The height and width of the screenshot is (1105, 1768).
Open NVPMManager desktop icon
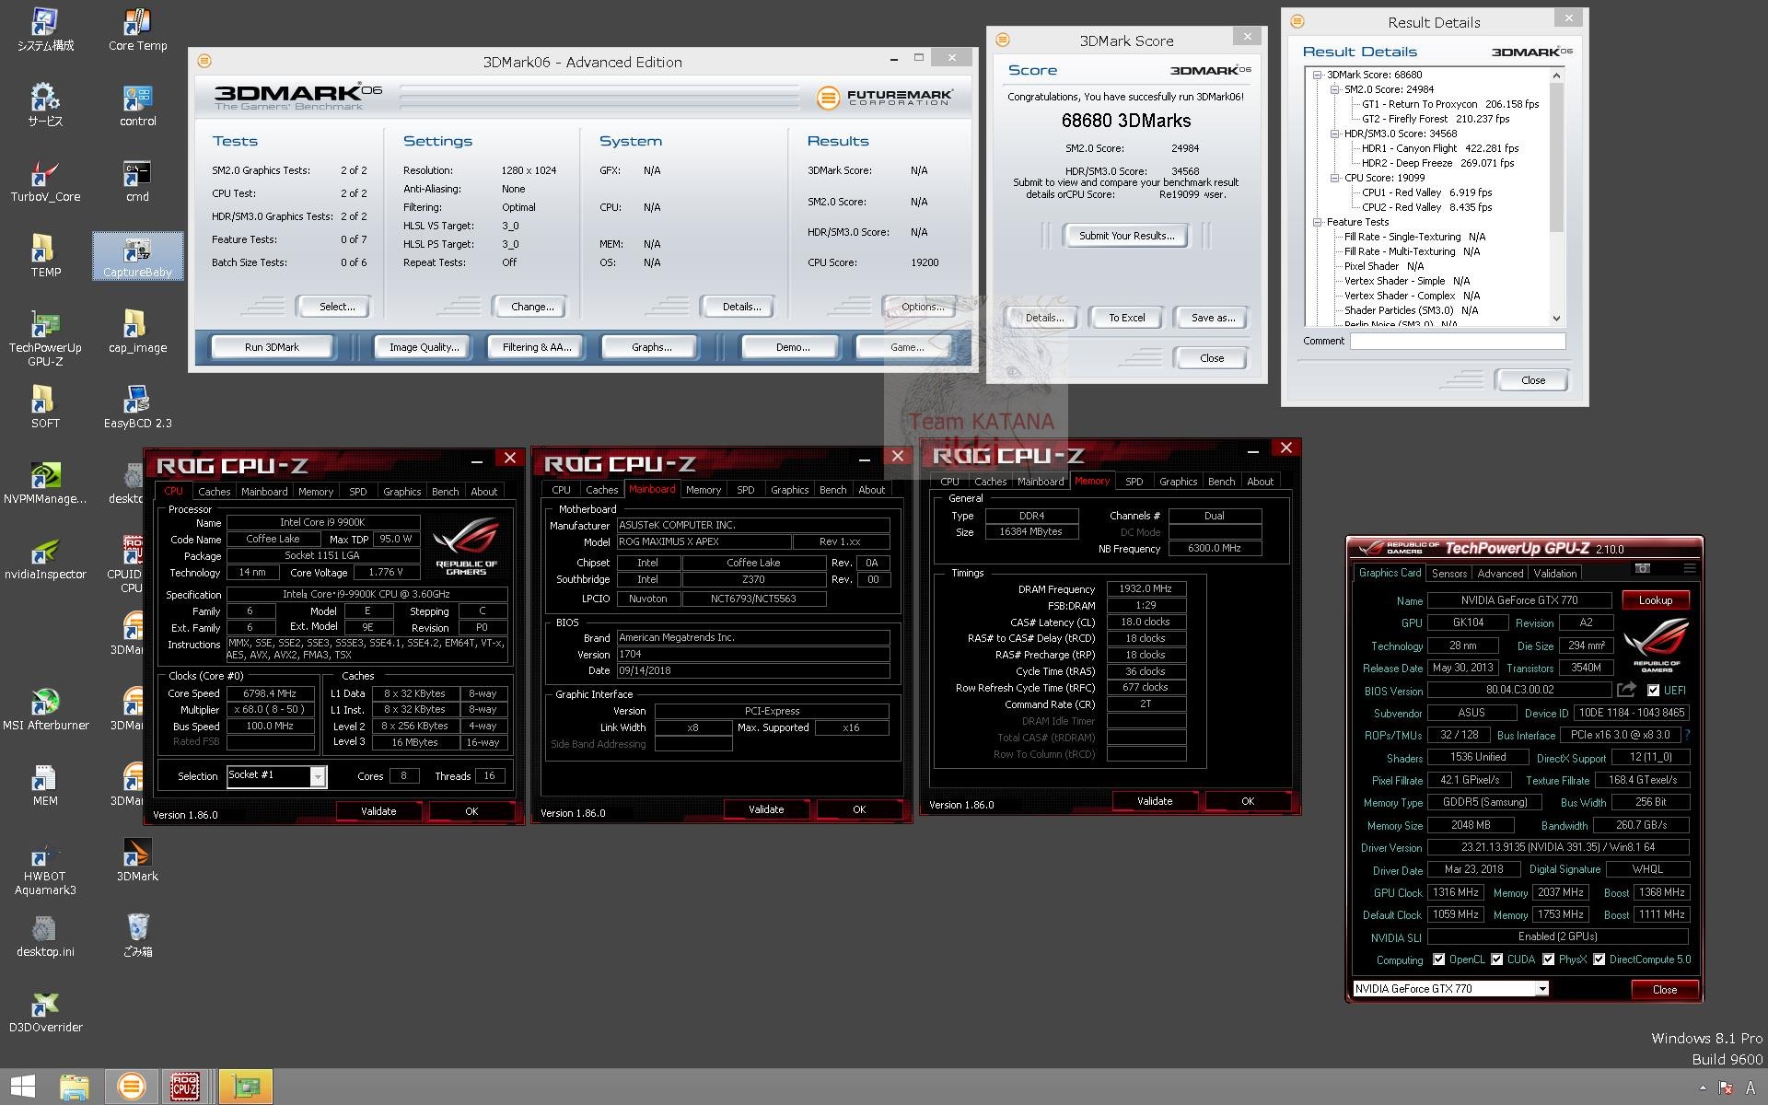(45, 483)
